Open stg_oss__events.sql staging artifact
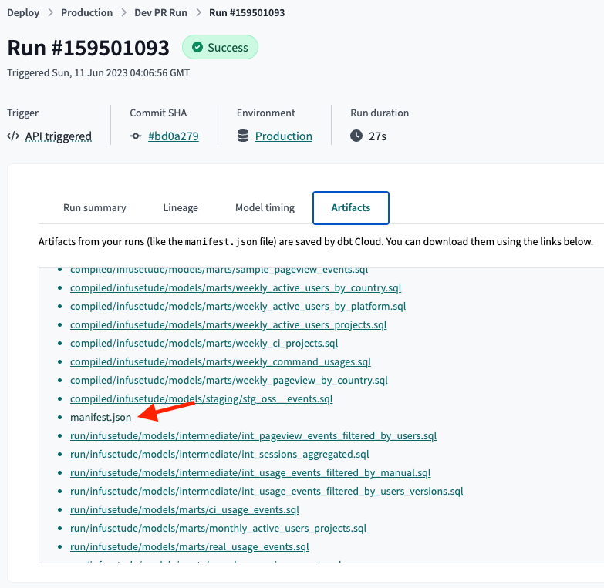This screenshot has width=604, height=588. click(201, 398)
